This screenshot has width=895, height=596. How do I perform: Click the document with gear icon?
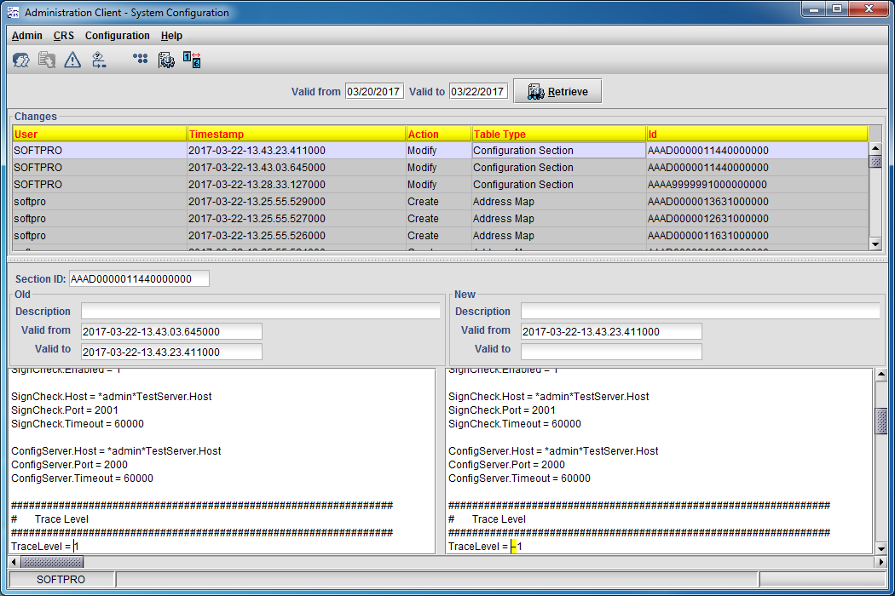pos(167,60)
